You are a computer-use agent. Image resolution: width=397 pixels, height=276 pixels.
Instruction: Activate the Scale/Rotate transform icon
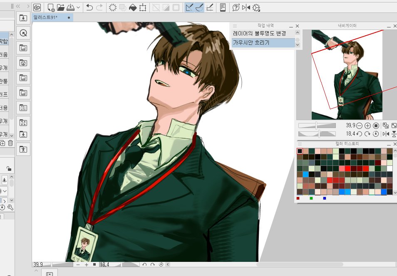coord(143,7)
